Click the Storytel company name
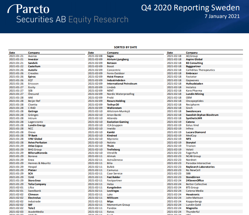Viewport: 249px width, 215px height. click(191, 142)
